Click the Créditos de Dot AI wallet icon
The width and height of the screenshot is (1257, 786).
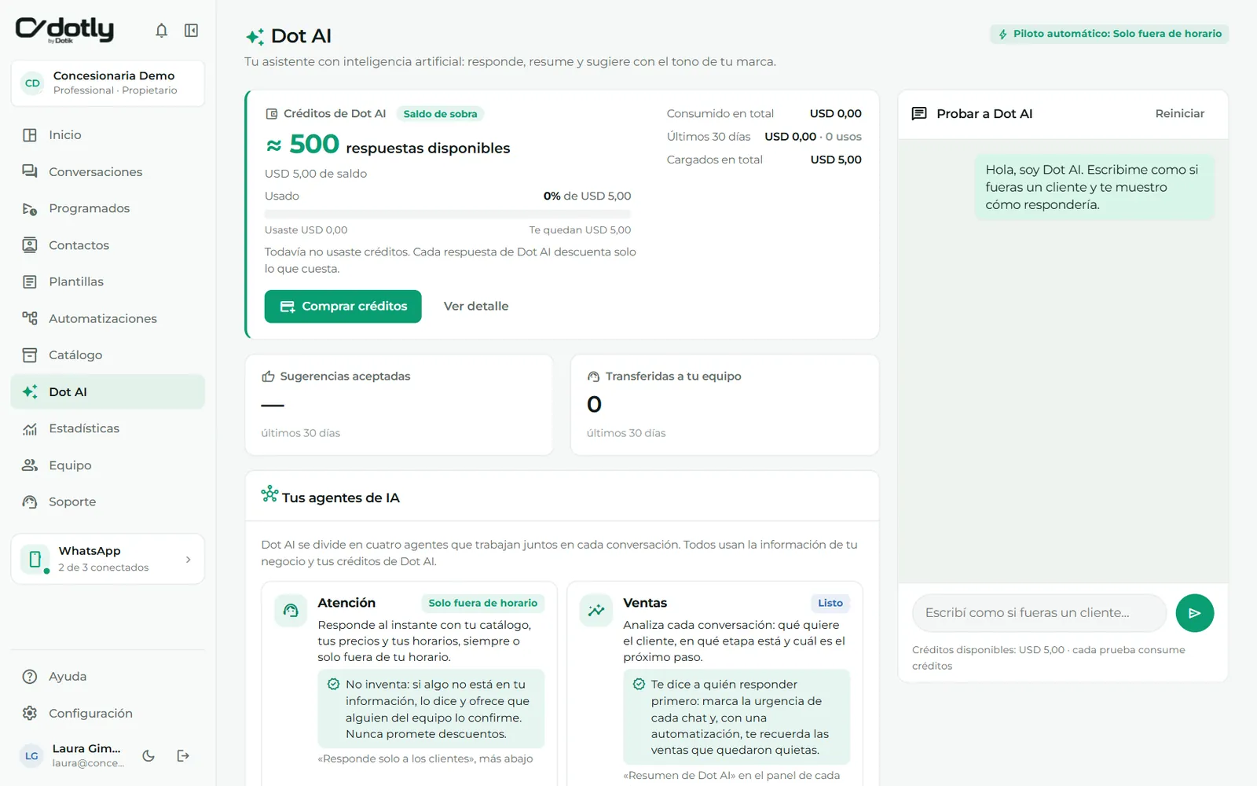(x=272, y=114)
